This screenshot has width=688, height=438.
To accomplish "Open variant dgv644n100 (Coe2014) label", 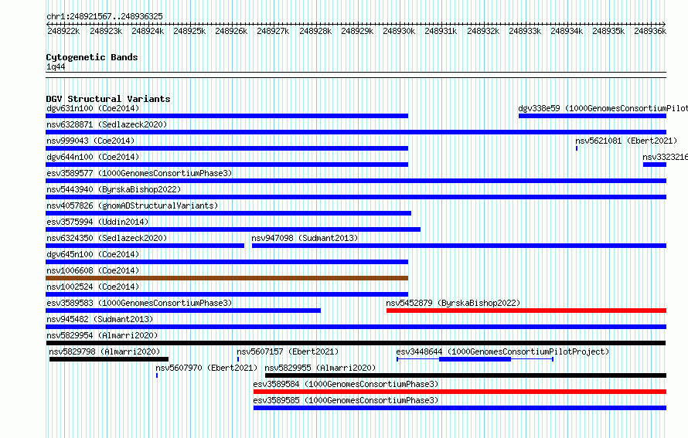I will point(93,157).
